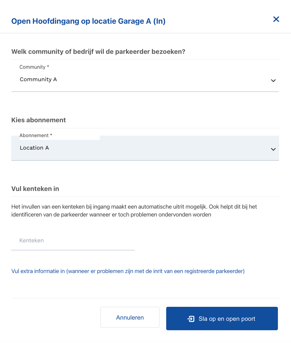Screen dimensions: 291x343
Task: Open the Vul extra informatie in link
Action: 128,271
